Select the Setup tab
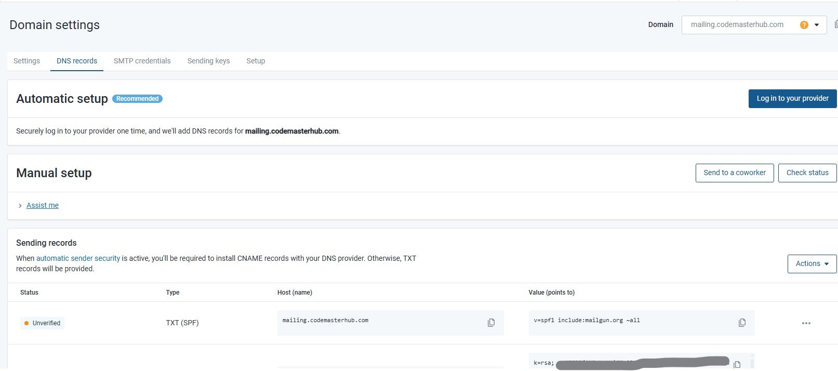838x371 pixels. [x=256, y=61]
